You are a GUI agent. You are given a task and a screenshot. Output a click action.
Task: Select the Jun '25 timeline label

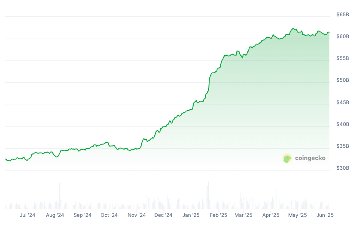[x=325, y=215]
